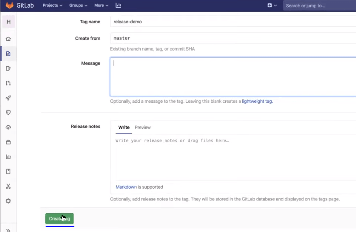Open the Merge Requests sidebar icon
The height and width of the screenshot is (232, 356).
pyautogui.click(x=8, y=83)
